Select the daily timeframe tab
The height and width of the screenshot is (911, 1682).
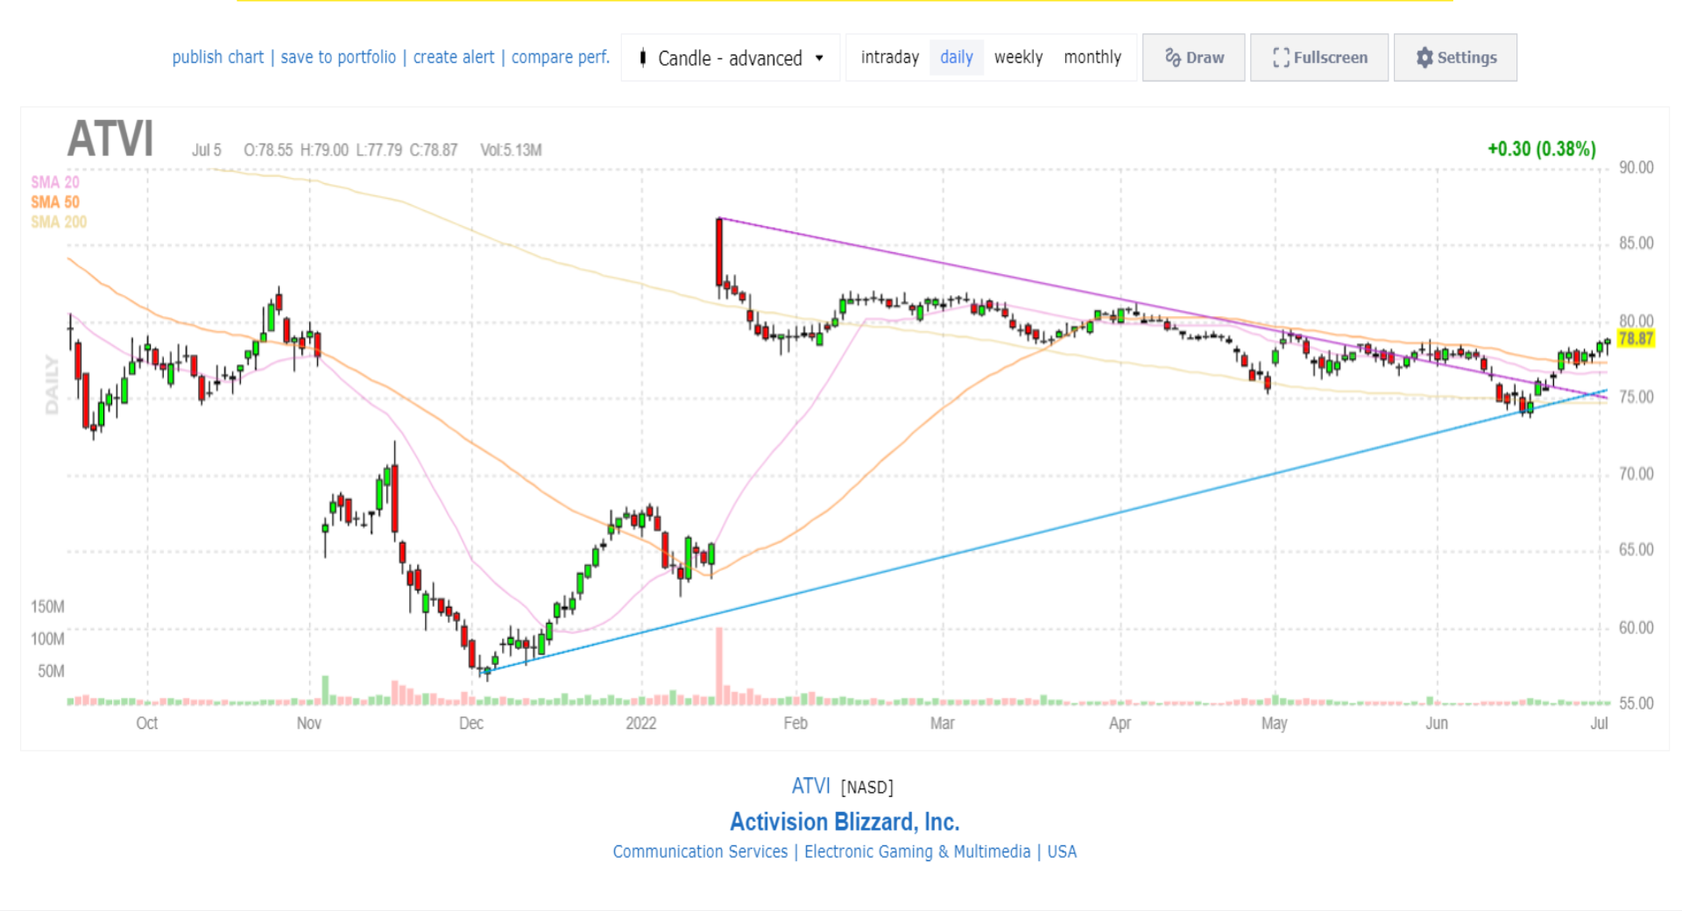pos(957,58)
